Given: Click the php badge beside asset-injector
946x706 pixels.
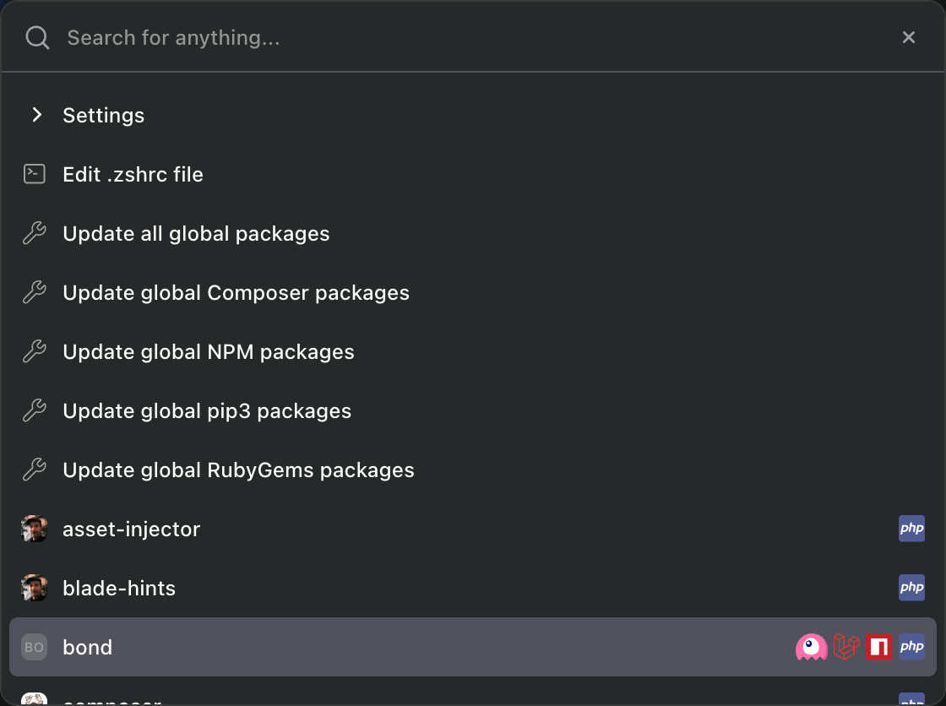Looking at the screenshot, I should pos(912,529).
